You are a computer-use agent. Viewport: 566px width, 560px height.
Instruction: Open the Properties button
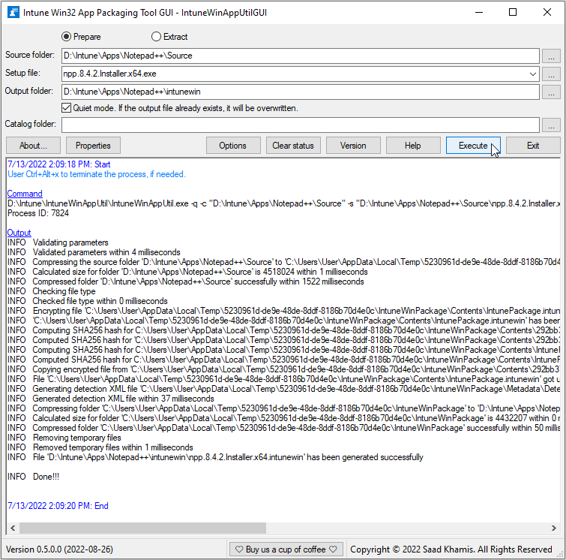(93, 146)
